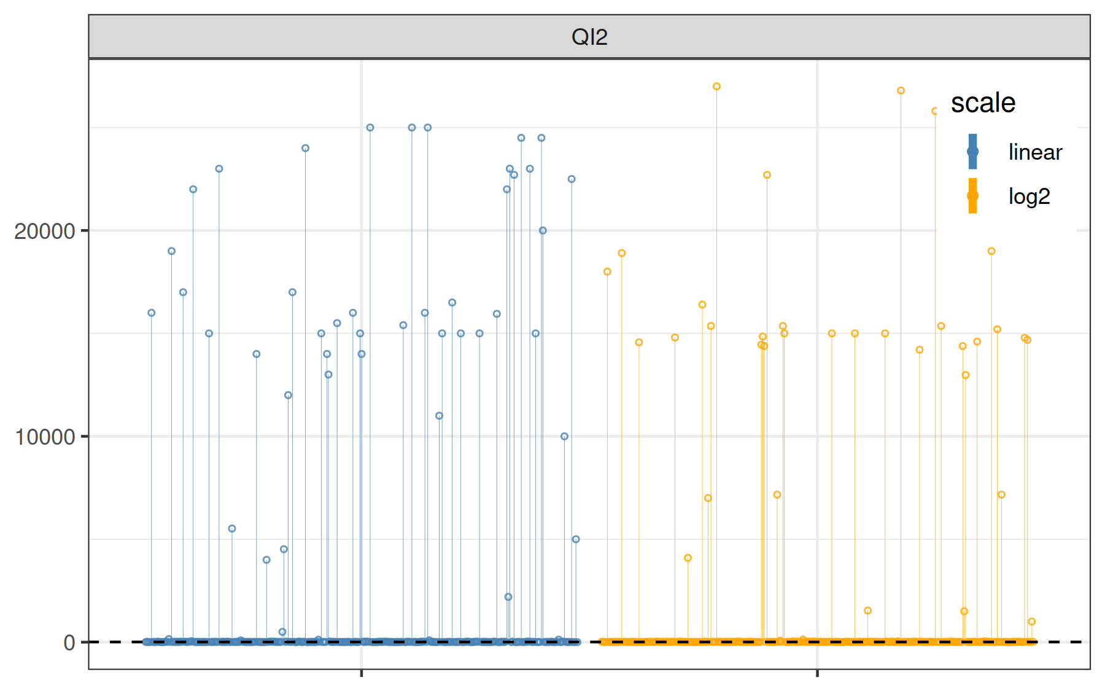
Task: Select the blue point on the 20000 gridline
Action: tap(543, 231)
